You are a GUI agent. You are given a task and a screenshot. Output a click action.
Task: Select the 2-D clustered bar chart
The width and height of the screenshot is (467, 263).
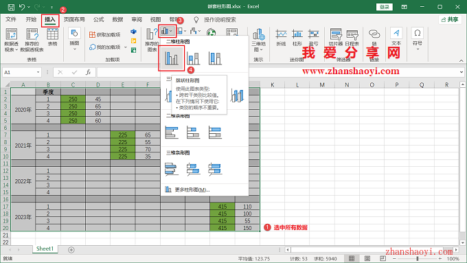click(x=172, y=133)
